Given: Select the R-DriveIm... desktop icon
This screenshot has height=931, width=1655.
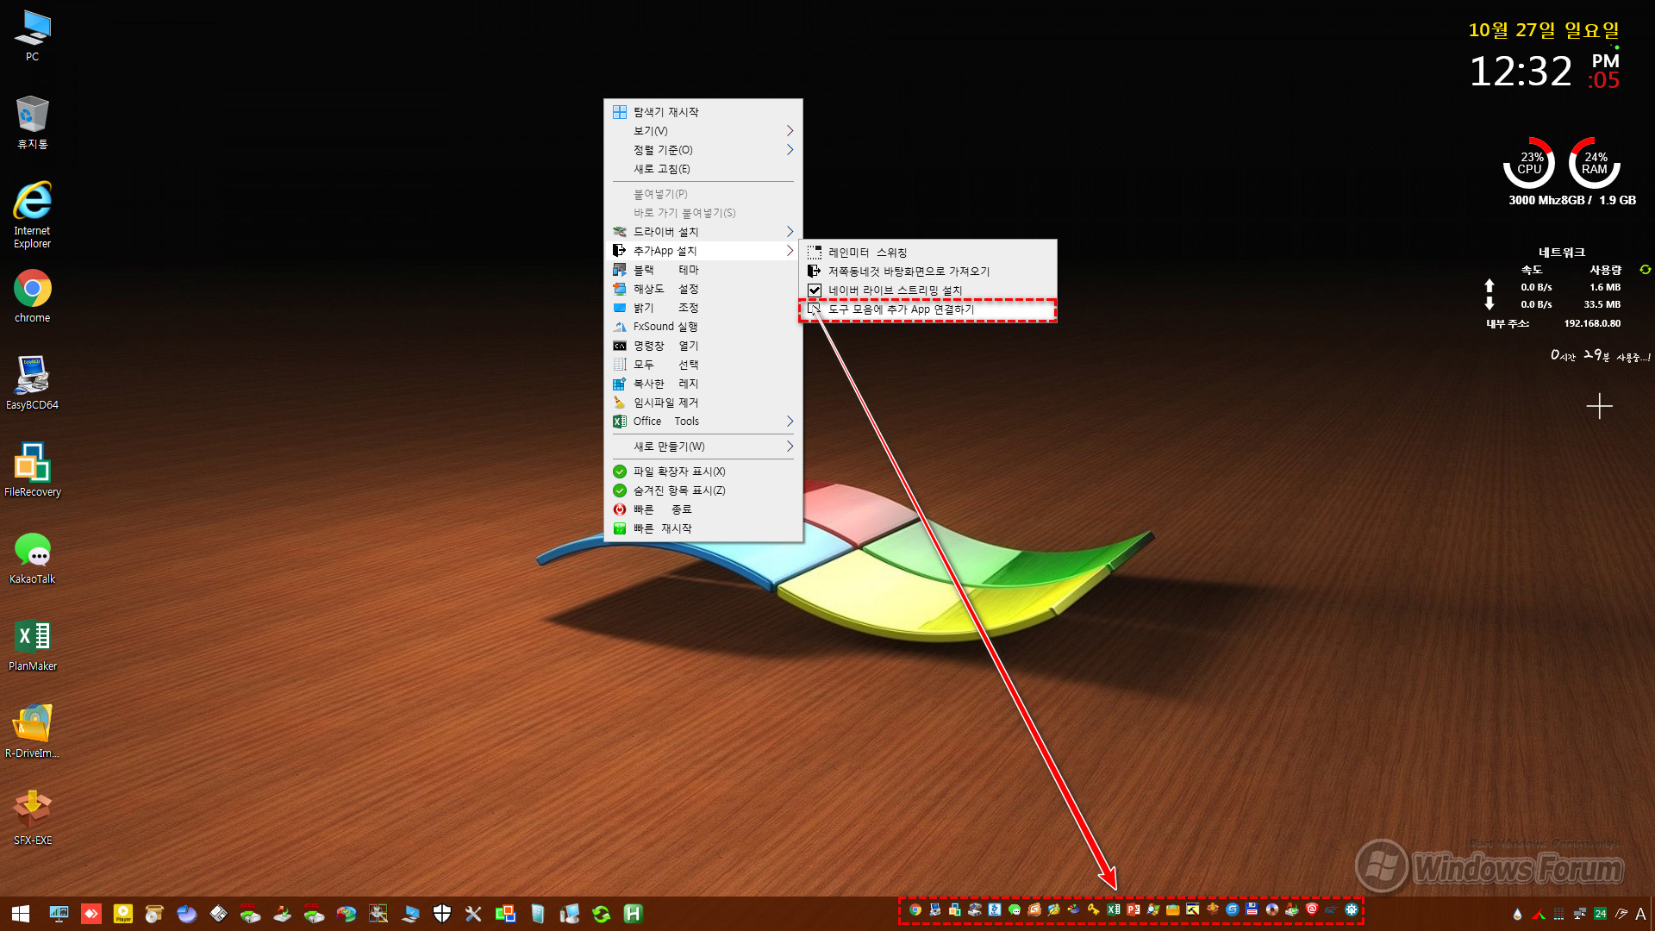Looking at the screenshot, I should [x=32, y=732].
